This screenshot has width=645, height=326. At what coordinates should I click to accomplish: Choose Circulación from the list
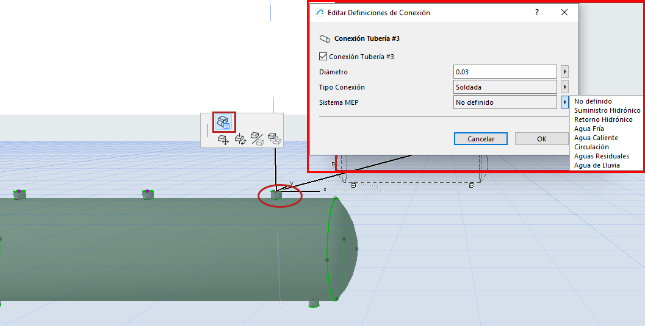[591, 147]
